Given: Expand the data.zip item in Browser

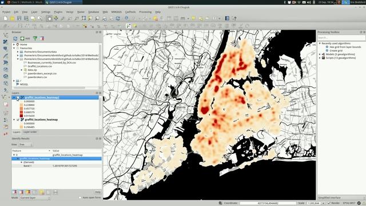Looking at the screenshot, I should coord(22,70).
